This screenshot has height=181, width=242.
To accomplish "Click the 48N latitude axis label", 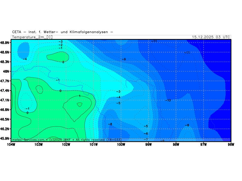I will (7, 71).
